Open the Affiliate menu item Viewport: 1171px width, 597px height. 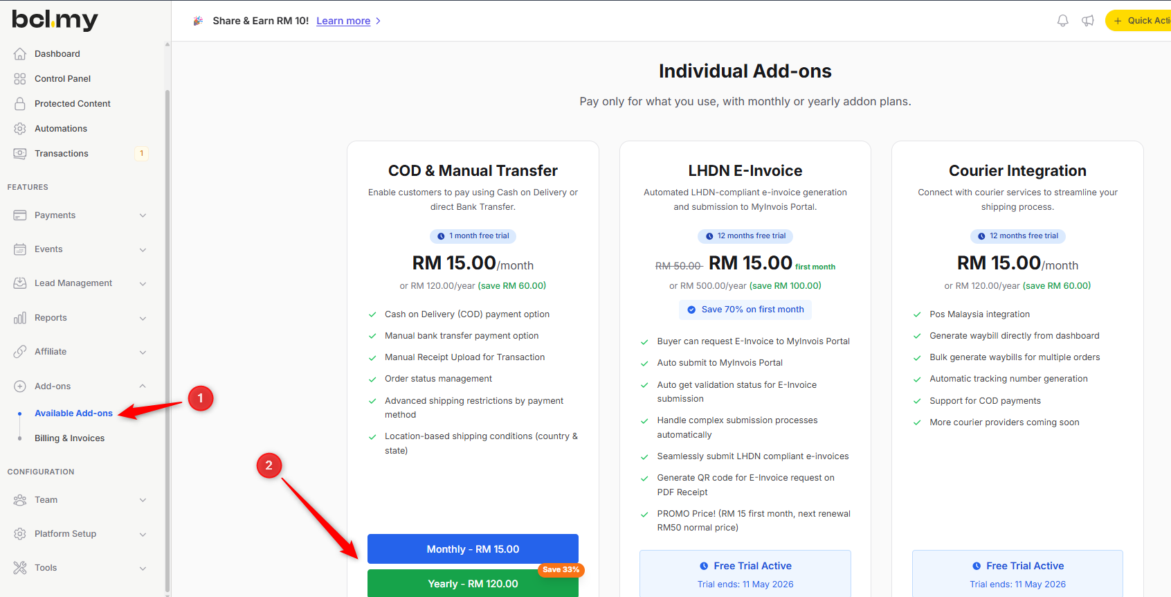point(51,352)
